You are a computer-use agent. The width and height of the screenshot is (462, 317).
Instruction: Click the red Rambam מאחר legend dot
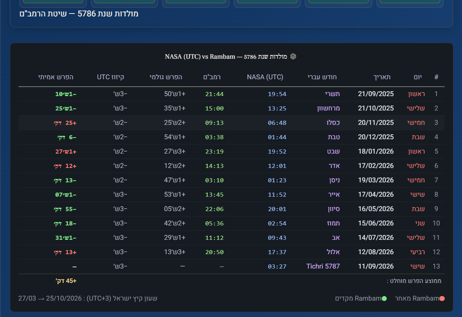coord(442,299)
